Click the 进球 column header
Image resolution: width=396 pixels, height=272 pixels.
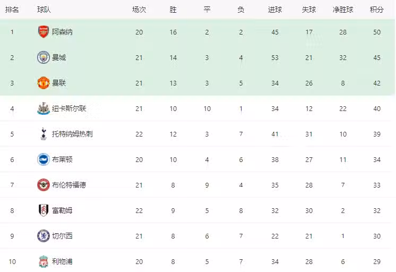point(275,10)
